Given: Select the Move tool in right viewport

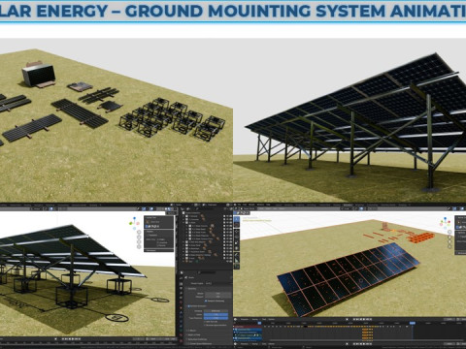Looking at the screenshot, I should [237, 232].
